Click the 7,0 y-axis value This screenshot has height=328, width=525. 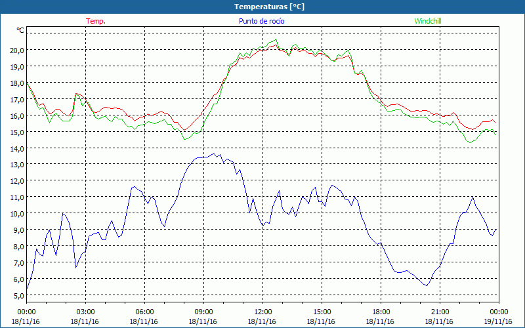tap(19, 263)
